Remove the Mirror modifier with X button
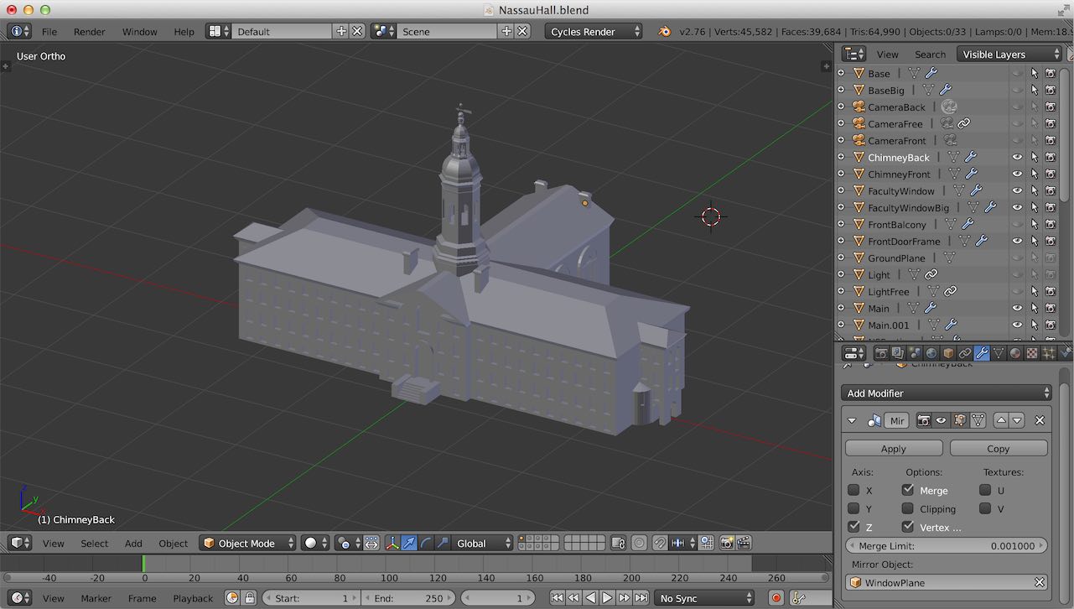The image size is (1074, 609). click(1040, 420)
